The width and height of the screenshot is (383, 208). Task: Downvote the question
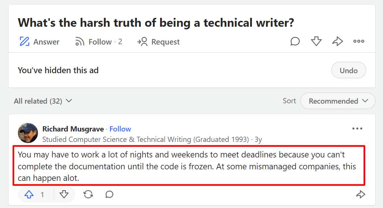pyautogui.click(x=316, y=42)
